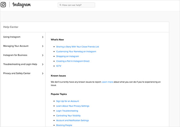The image size is (180, 127).
Task: Open Customizing Your Nametag on Instagram link
Action: point(76,51)
